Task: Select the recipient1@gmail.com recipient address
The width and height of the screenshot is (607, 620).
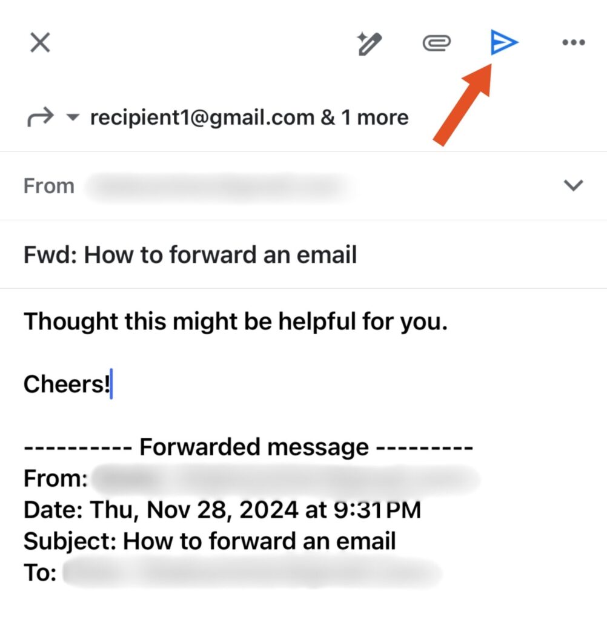Action: click(x=201, y=117)
